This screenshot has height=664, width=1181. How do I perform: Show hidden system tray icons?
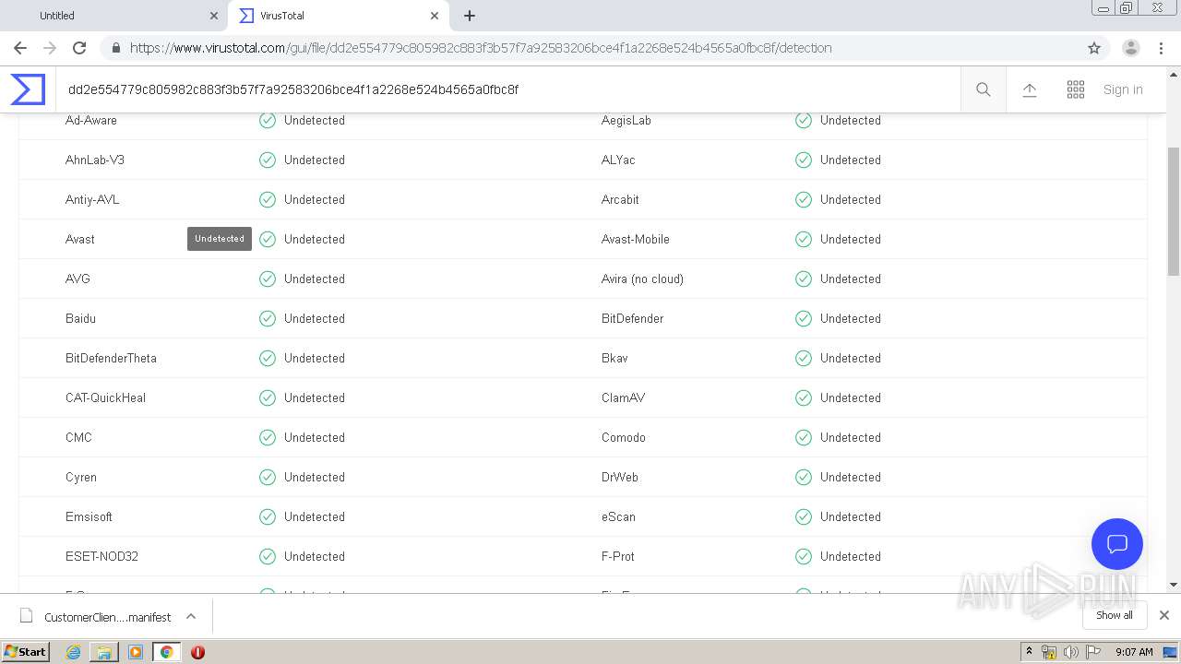coord(1029,652)
